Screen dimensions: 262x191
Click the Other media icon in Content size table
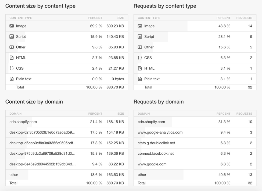click(12, 47)
